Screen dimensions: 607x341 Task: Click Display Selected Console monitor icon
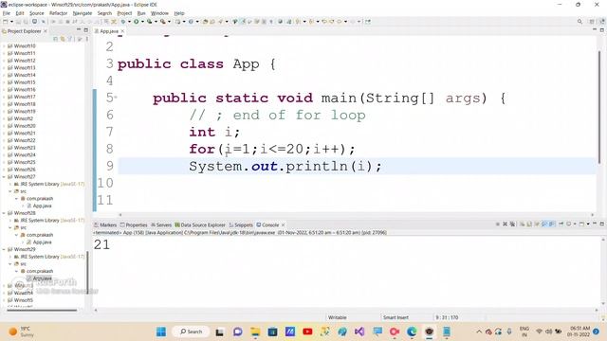pyautogui.click(x=569, y=224)
